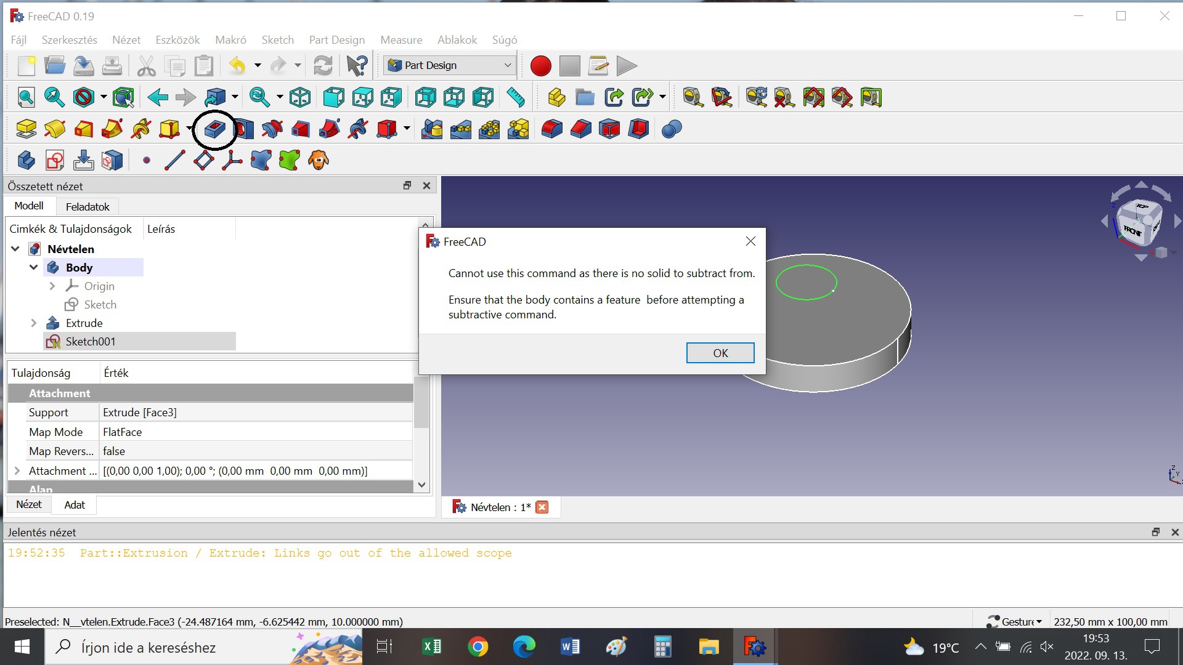Click the Fit All view icon
This screenshot has width=1183, height=665.
click(x=26, y=97)
